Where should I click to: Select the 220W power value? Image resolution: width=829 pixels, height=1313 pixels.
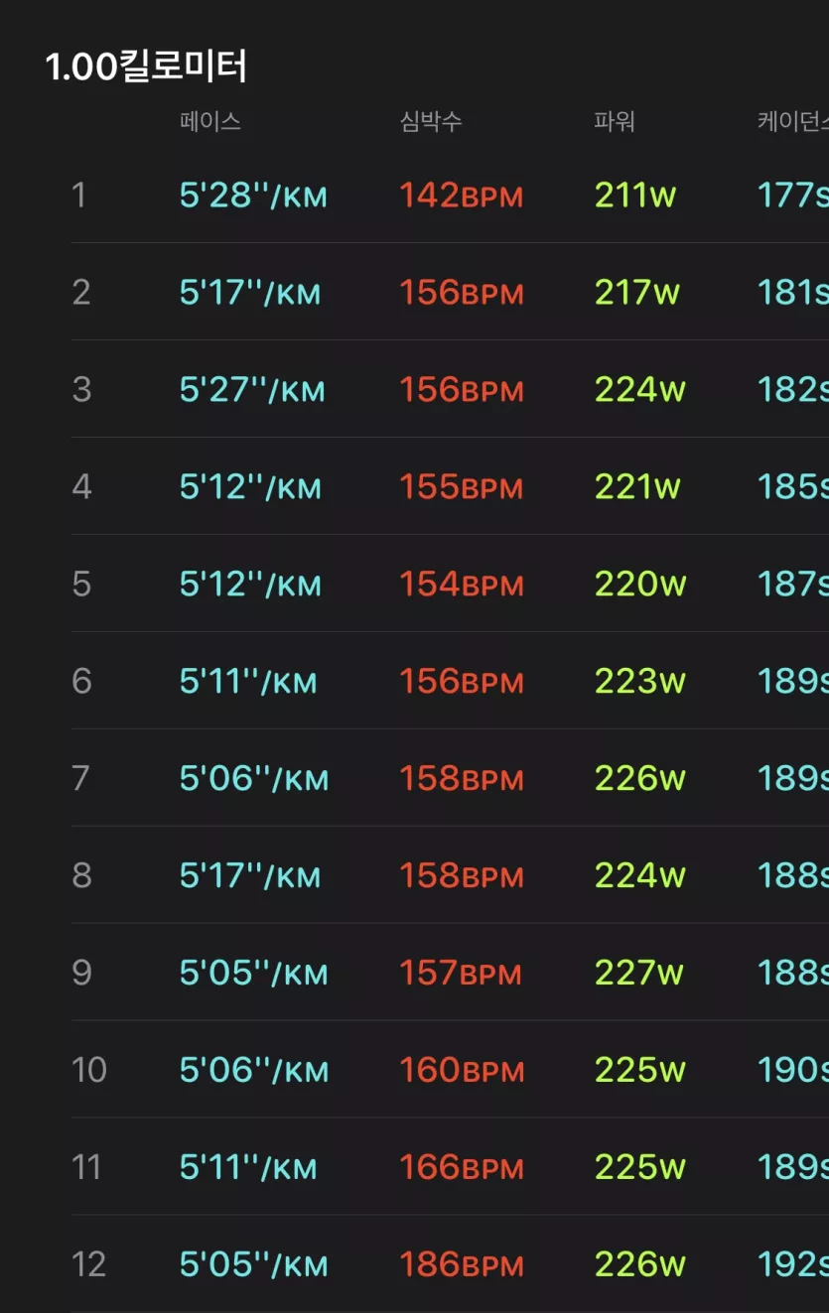click(x=640, y=585)
